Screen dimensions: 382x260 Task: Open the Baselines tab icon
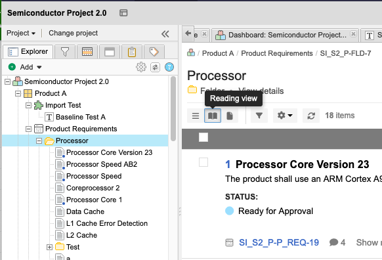coord(110,52)
